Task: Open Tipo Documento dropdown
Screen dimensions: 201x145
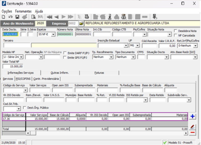Action: pos(133,57)
